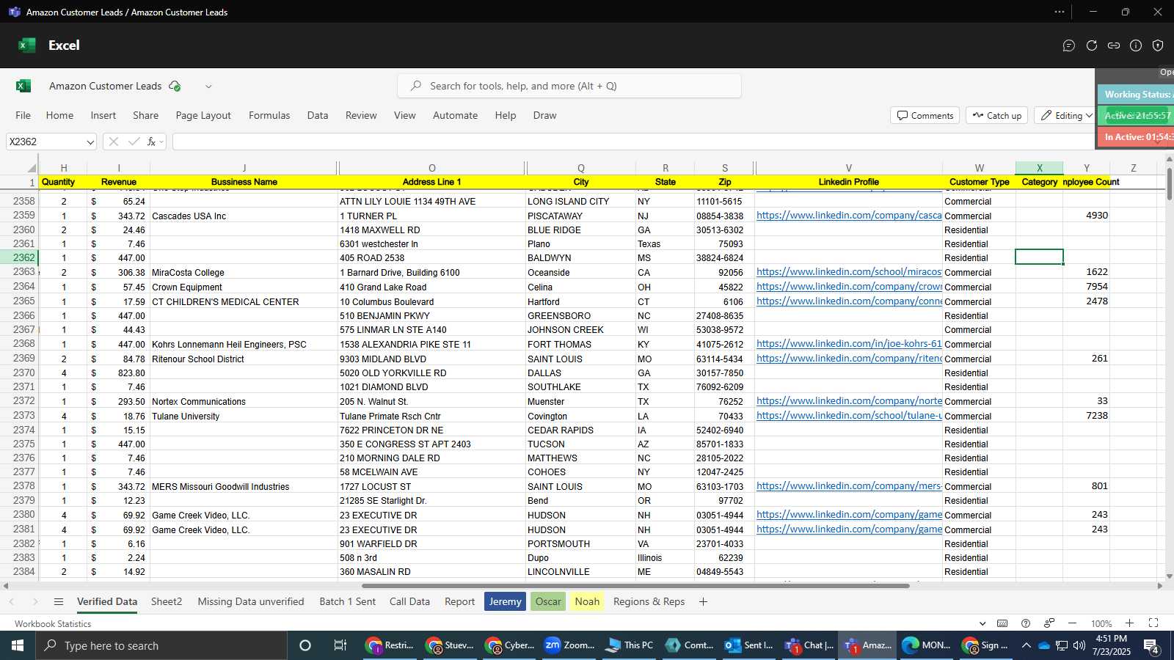Open the About this tab info icon
This screenshot has width=1174, height=660.
point(1136,45)
